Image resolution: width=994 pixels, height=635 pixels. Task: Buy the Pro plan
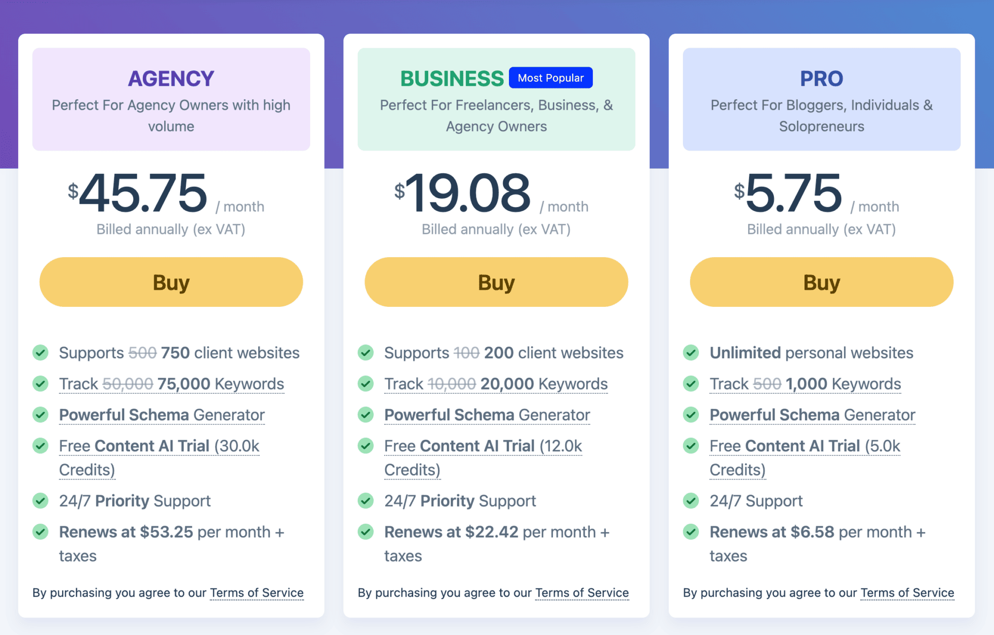tap(821, 282)
